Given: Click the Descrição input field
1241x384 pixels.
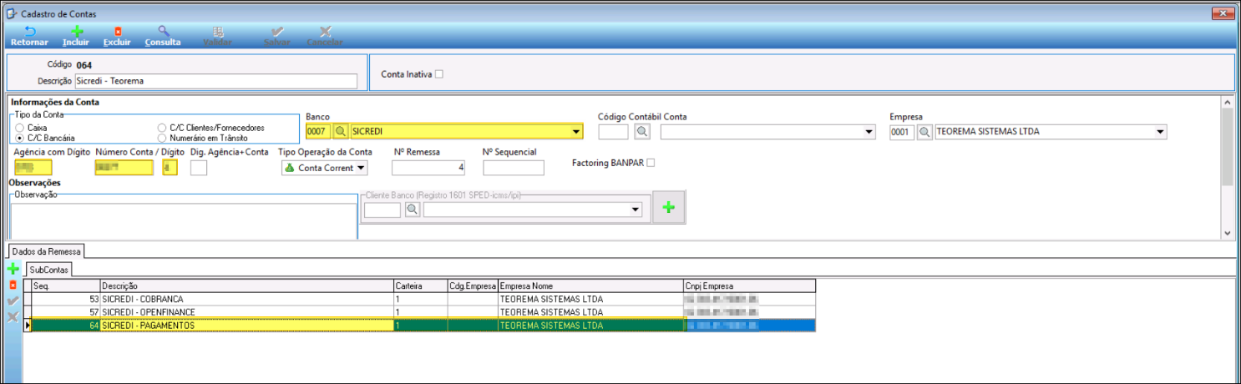Looking at the screenshot, I should [215, 81].
